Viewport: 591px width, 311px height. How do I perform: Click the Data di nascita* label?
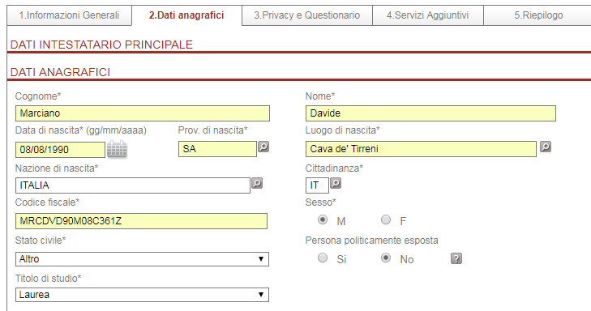80,130
